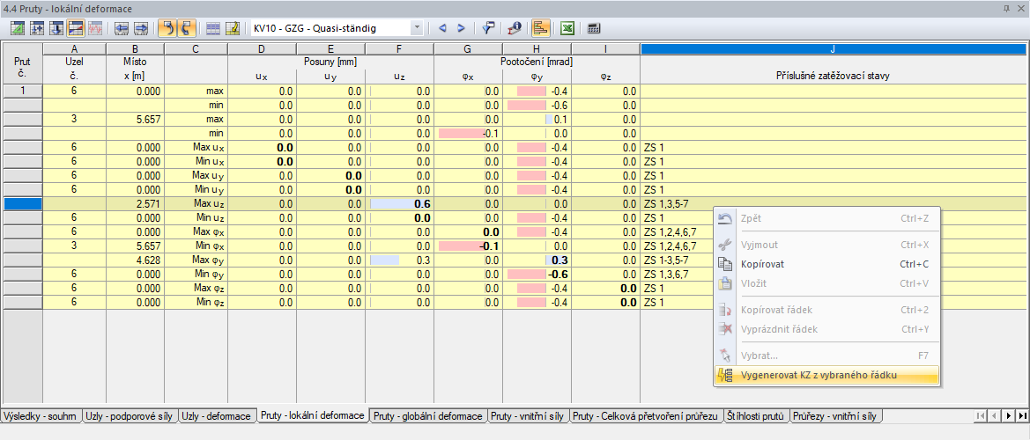Click the table edit pencil toolbar icon
The image size is (1030, 440).
233,28
